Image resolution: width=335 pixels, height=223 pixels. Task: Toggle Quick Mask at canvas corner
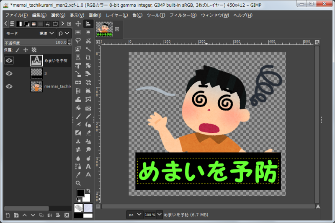(98, 206)
